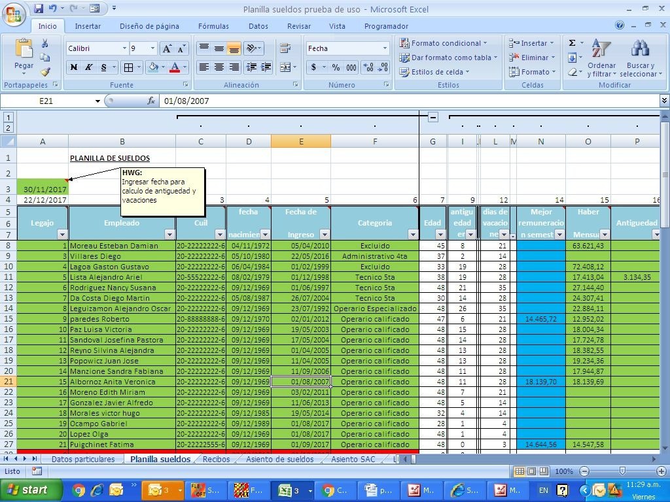Align text to middle of cell
The width and height of the screenshot is (670, 502).
pyautogui.click(x=219, y=48)
